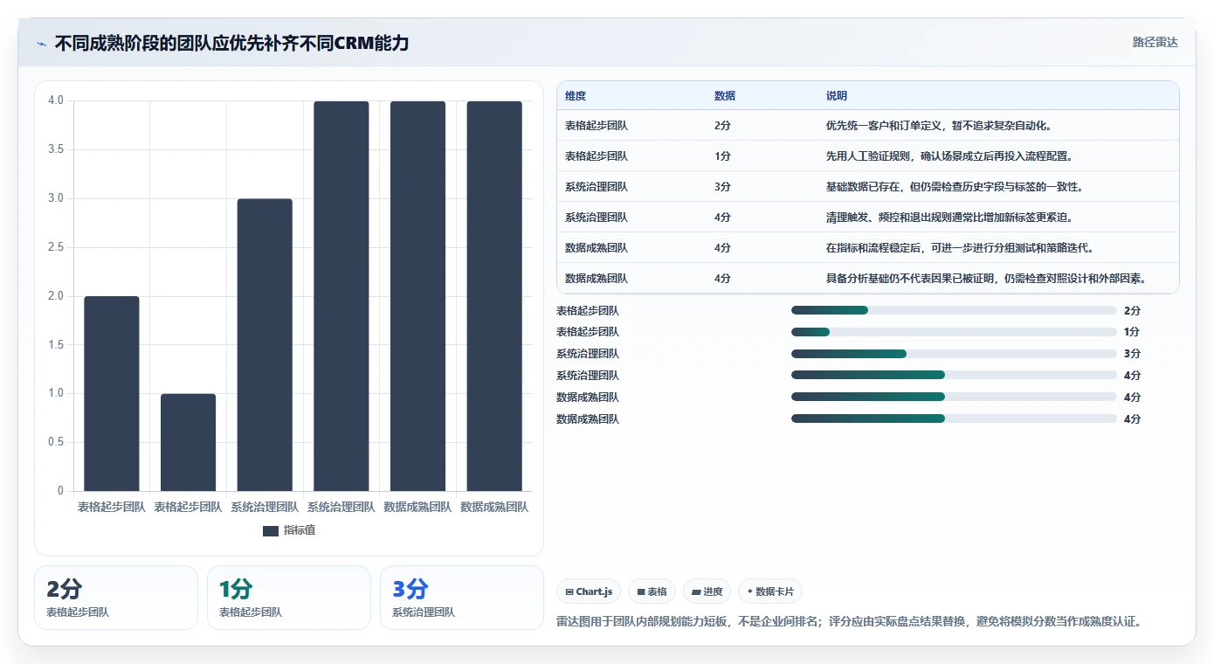Select the Chart.js chip
1214x664 pixels.
coord(589,591)
